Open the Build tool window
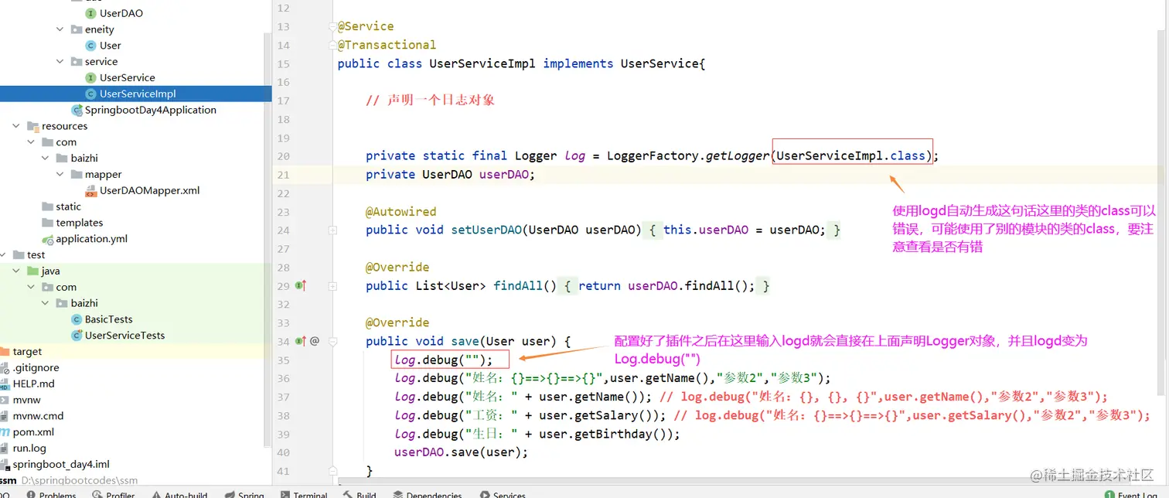Image resolution: width=1169 pixels, height=498 pixels. tap(360, 494)
